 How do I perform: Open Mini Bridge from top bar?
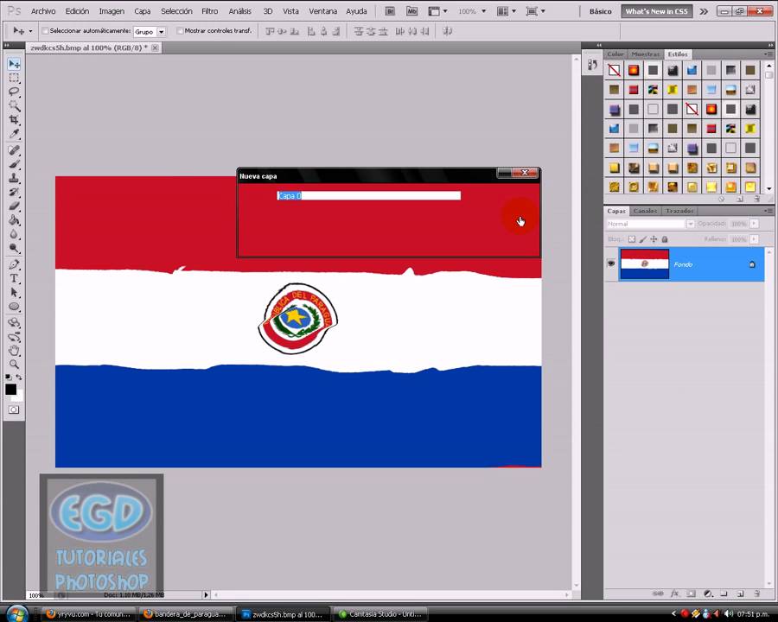[411, 11]
